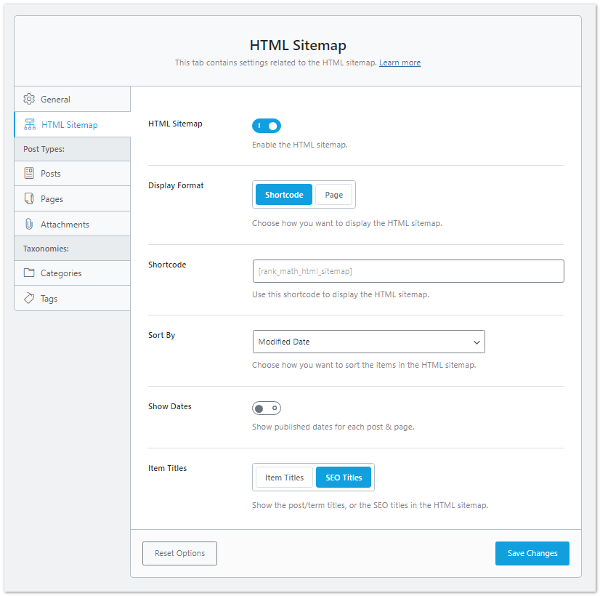Click the Learn more link
Screen dimensions: 600x596
[x=400, y=63]
